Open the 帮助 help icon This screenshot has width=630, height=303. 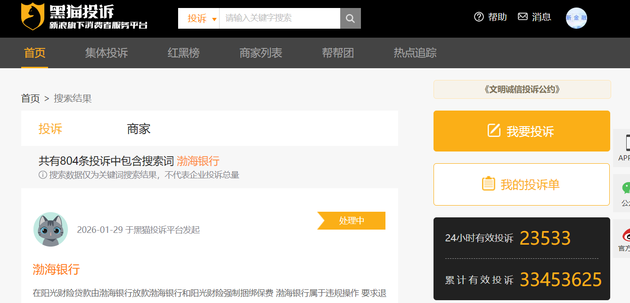point(479,17)
